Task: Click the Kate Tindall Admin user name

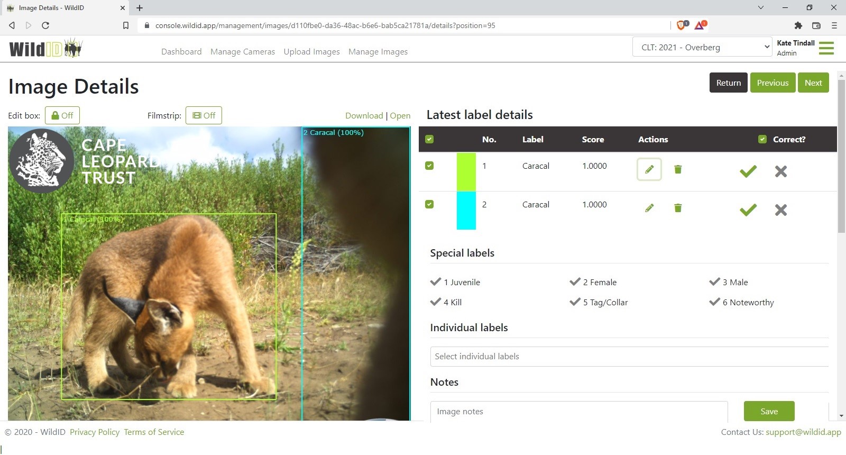Action: point(796,48)
